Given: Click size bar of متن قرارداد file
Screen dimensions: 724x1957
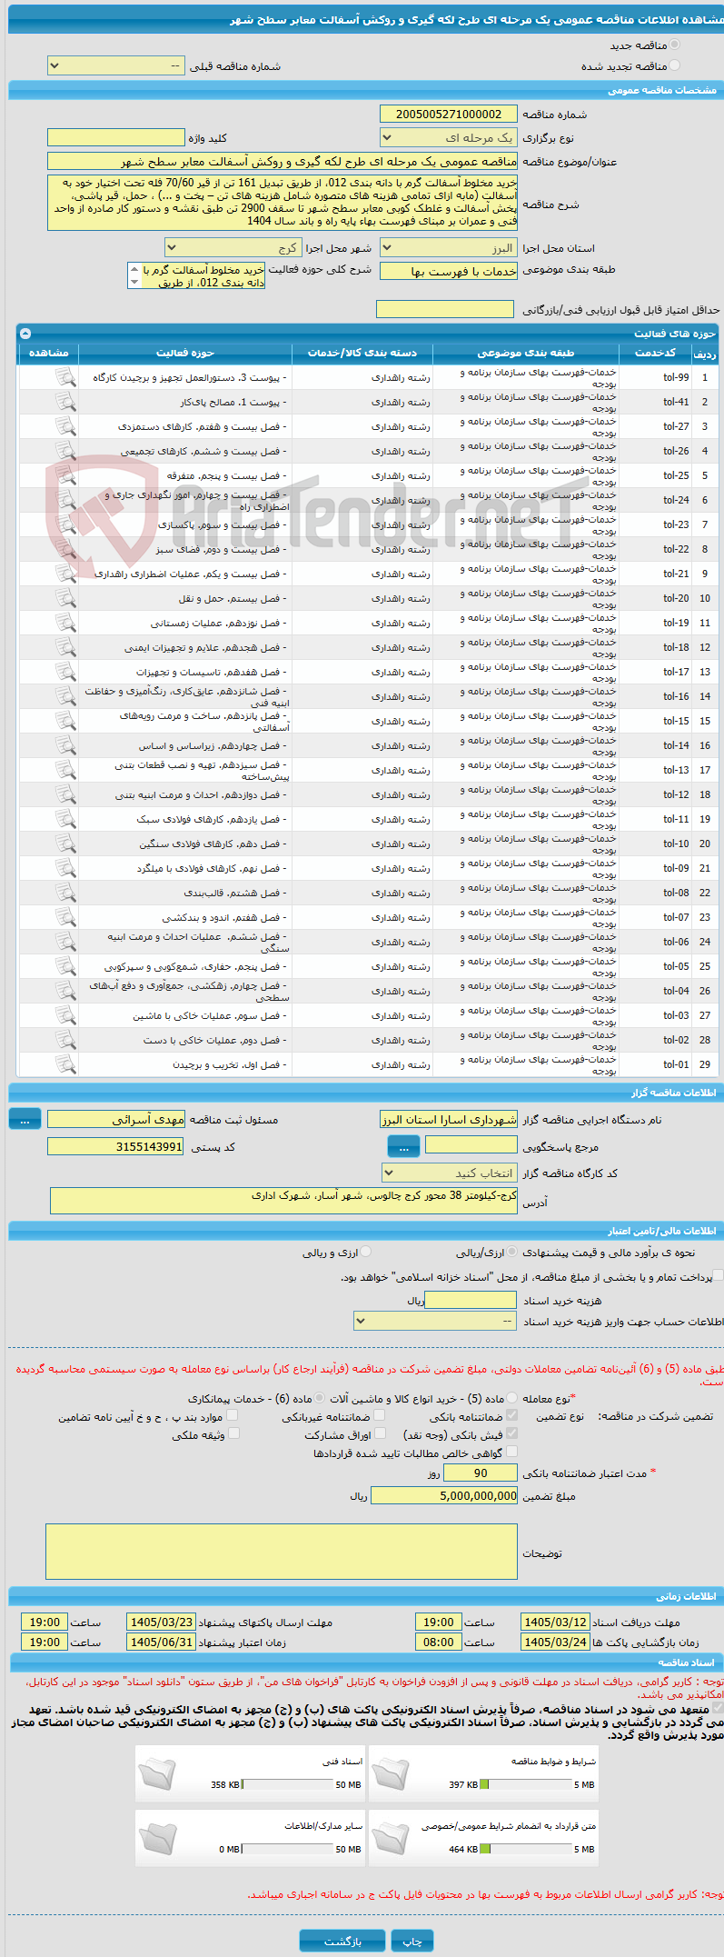Looking at the screenshot, I should (x=525, y=1849).
